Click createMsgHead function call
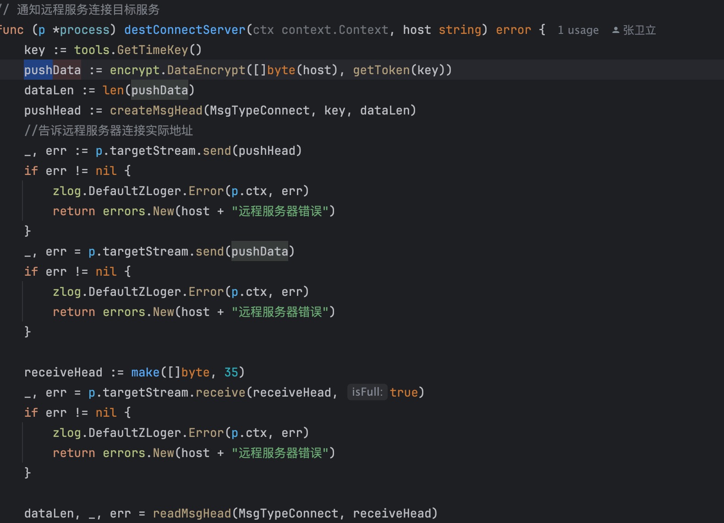This screenshot has height=523, width=724. tap(156, 110)
